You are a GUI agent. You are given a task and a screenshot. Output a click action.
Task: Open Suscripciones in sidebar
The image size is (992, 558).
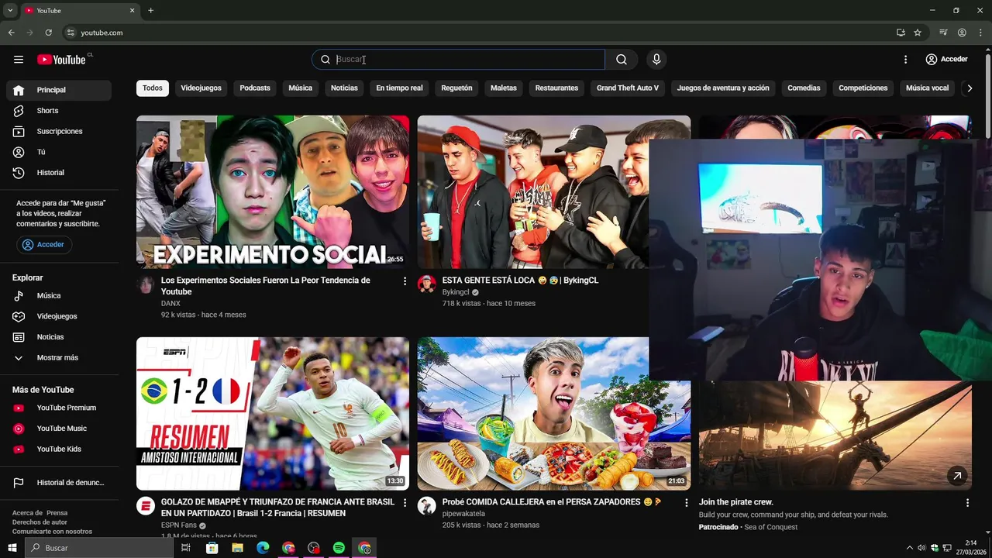(x=59, y=131)
